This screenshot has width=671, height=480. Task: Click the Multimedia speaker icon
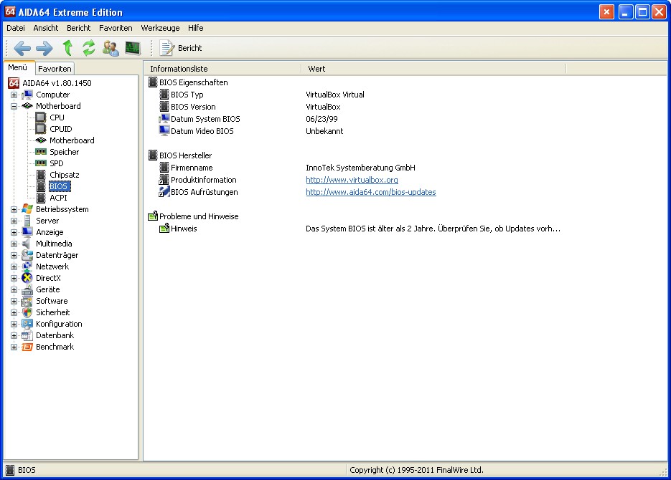[x=27, y=244]
